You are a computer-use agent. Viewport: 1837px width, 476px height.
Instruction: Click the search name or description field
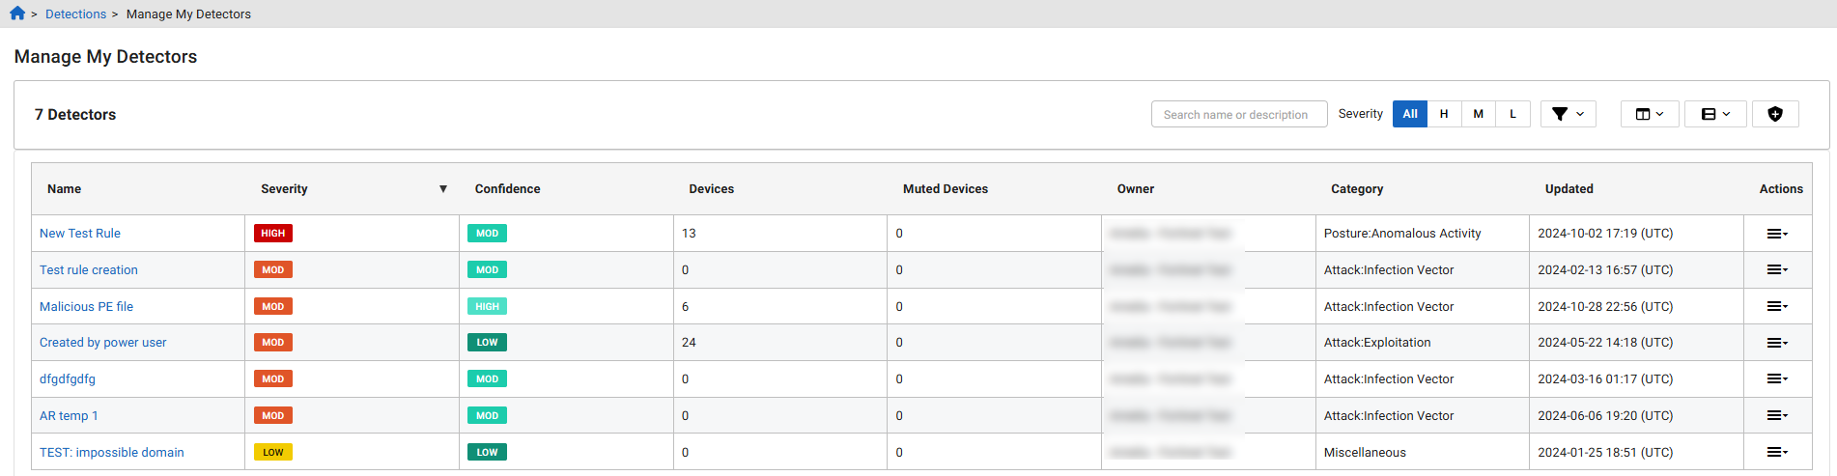coord(1238,115)
